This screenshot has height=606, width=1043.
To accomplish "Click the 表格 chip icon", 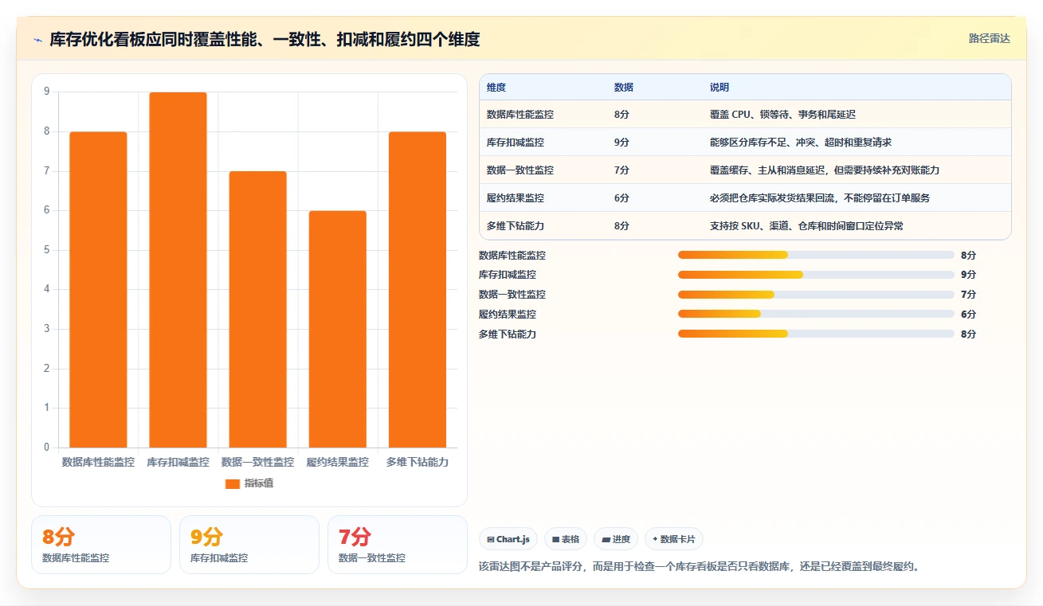I will [555, 540].
